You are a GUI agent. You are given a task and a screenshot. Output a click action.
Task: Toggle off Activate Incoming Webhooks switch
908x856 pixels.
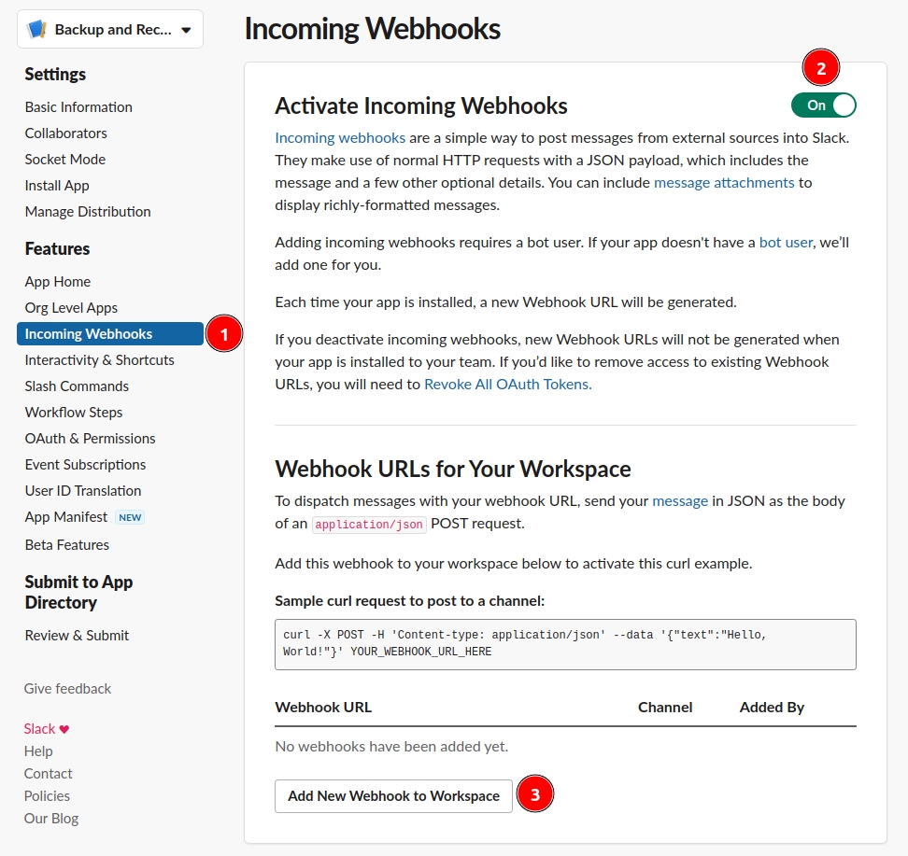[x=823, y=105]
